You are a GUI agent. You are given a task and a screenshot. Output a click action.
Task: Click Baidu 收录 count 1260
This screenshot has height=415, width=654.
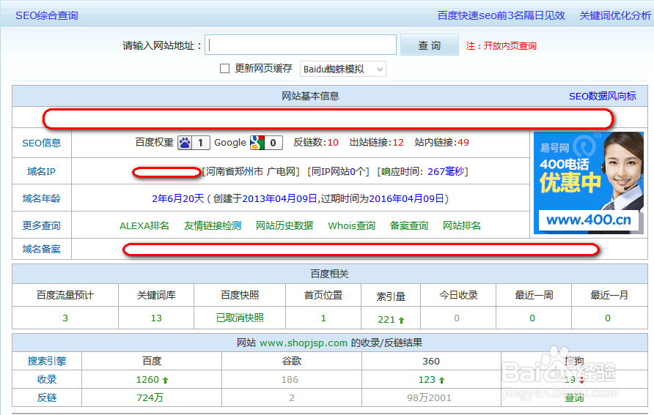147,380
